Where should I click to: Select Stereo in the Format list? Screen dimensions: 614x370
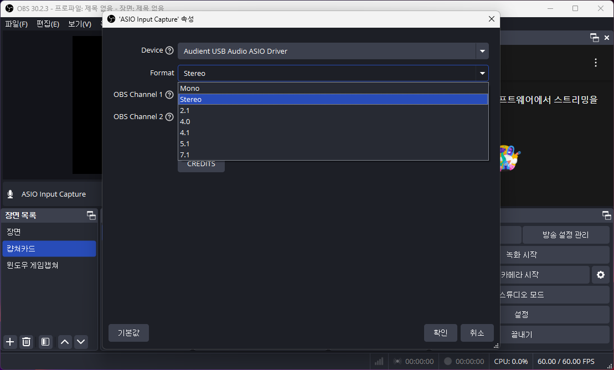click(x=333, y=99)
